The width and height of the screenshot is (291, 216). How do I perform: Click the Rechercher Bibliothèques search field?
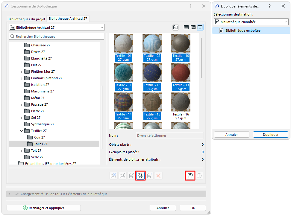(x=57, y=36)
